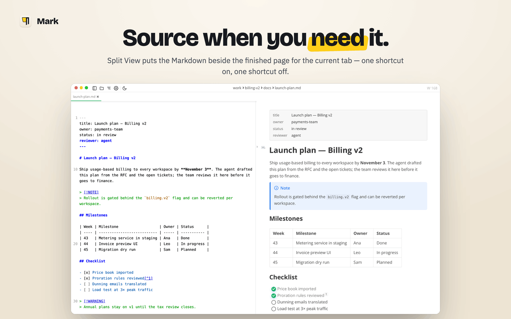This screenshot has width=511, height=319.
Task: Open footnote 1 reference in preview
Action: [326, 294]
